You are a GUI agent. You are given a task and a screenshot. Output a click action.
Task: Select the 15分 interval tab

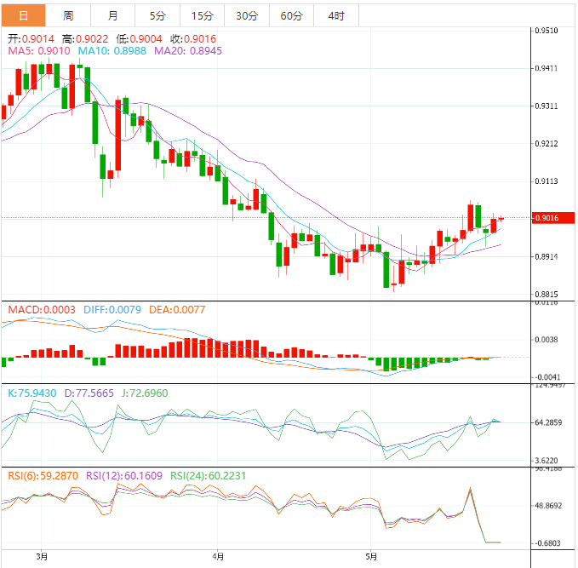pyautogui.click(x=203, y=15)
